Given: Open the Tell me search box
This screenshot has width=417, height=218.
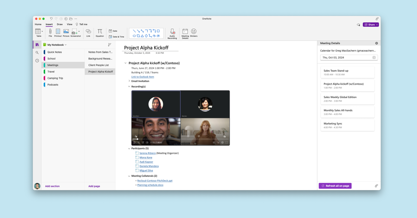Looking at the screenshot, I should (82, 24).
